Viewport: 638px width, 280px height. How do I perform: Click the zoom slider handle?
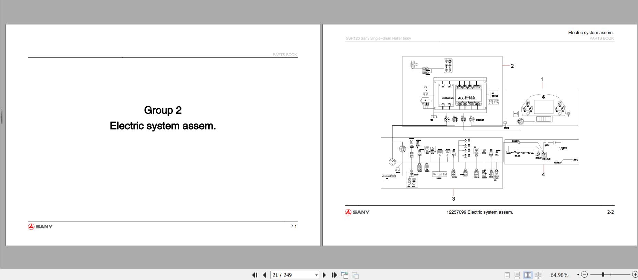tap(603, 274)
